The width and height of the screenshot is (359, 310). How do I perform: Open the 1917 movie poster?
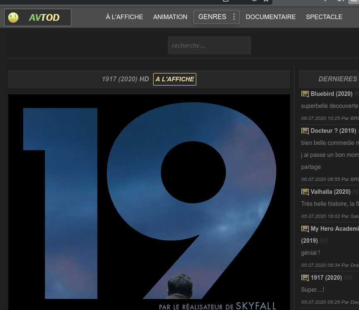click(149, 202)
